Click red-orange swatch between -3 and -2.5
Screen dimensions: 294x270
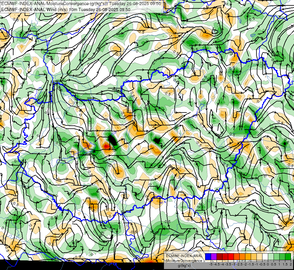[x=237, y=257]
